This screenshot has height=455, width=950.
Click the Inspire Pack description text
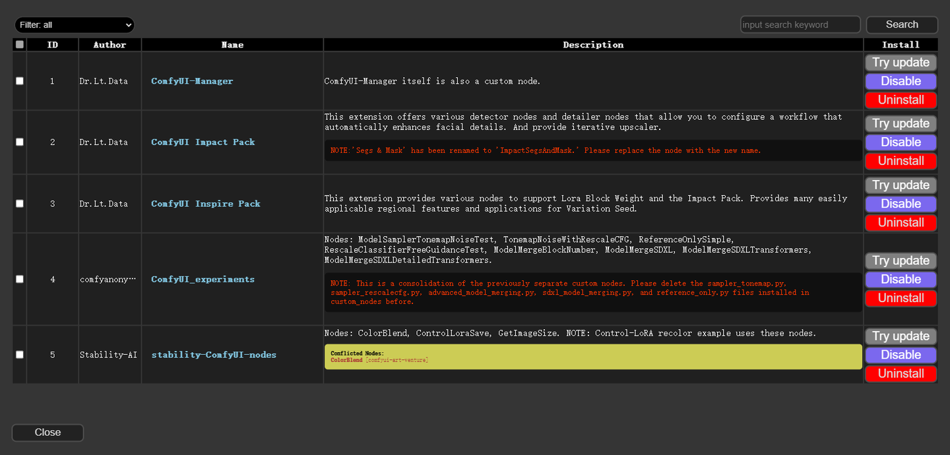(x=586, y=204)
